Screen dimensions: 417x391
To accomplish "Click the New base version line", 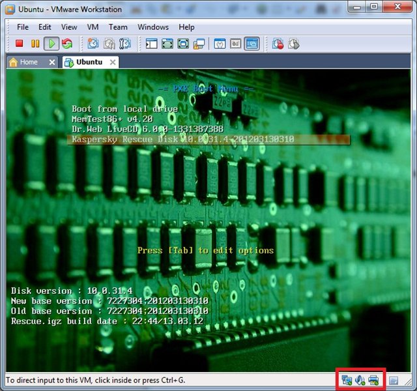I will [x=109, y=301].
